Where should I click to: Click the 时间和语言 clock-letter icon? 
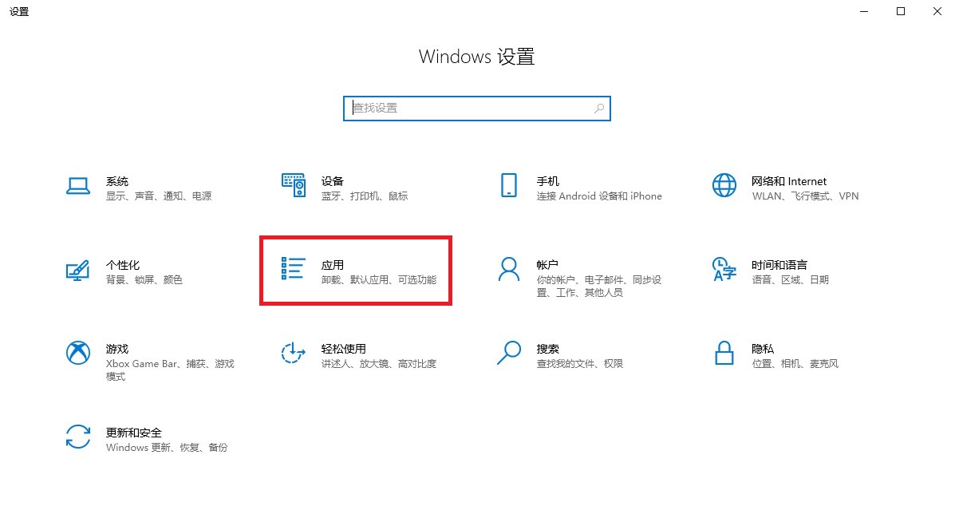pyautogui.click(x=724, y=269)
